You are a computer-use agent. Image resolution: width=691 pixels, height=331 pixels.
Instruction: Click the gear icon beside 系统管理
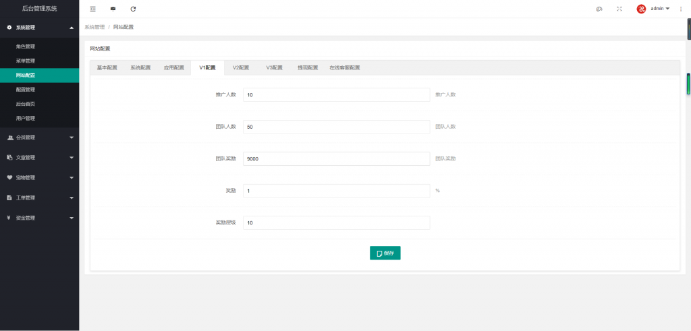click(9, 27)
